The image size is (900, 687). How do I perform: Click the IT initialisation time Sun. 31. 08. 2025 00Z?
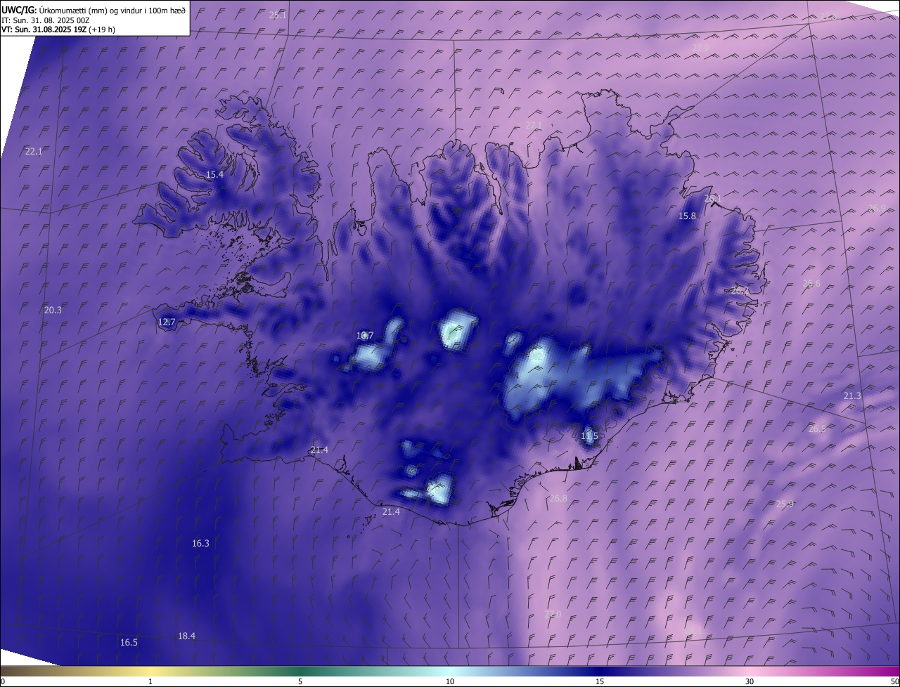click(x=51, y=20)
